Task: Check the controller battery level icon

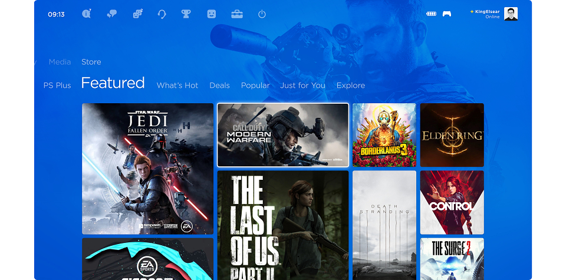Action: [x=432, y=14]
